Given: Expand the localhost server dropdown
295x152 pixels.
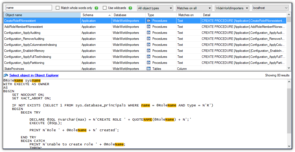Looking at the screenshot, I should coord(270,8).
